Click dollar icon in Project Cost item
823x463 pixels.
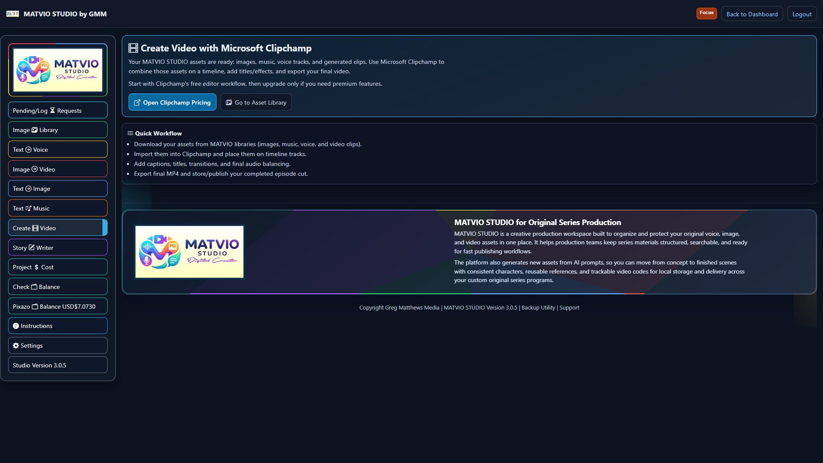36,267
